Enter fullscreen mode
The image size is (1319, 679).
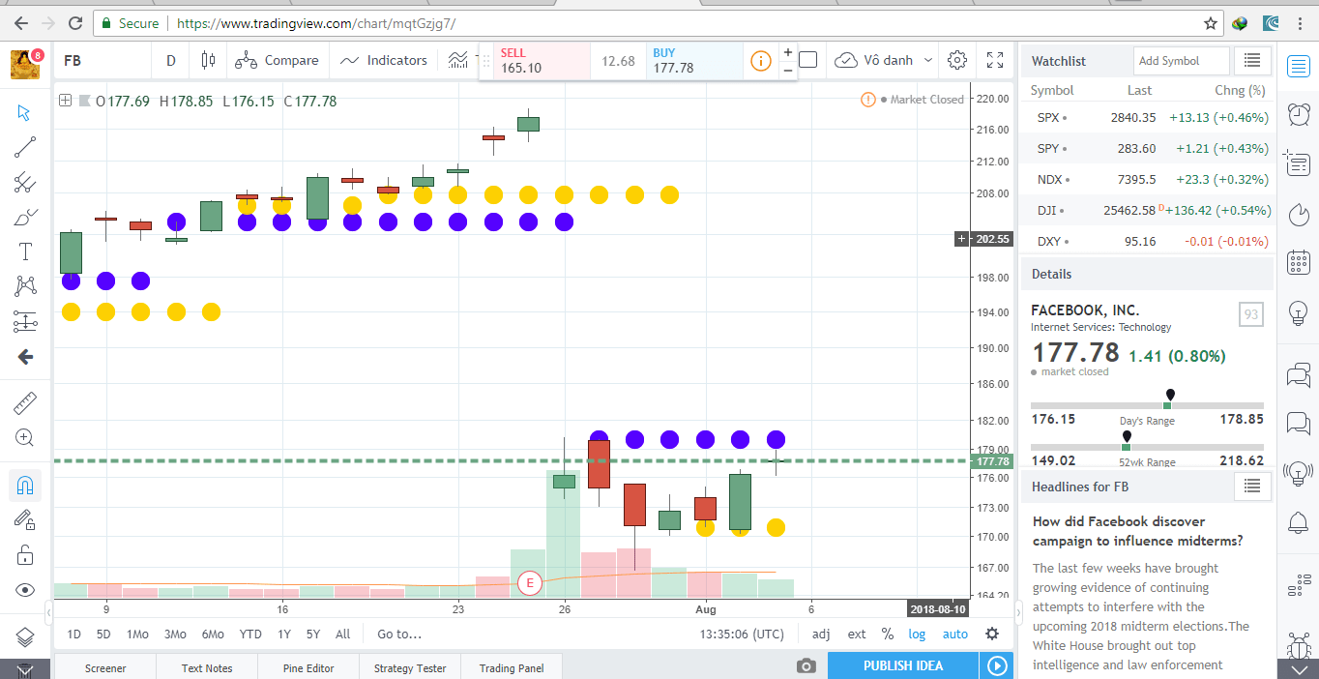(995, 60)
